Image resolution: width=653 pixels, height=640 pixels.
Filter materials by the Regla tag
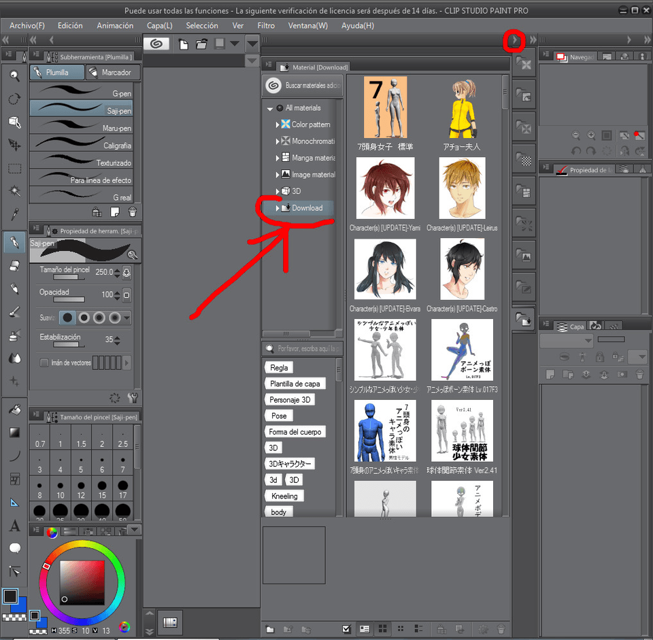click(x=279, y=368)
